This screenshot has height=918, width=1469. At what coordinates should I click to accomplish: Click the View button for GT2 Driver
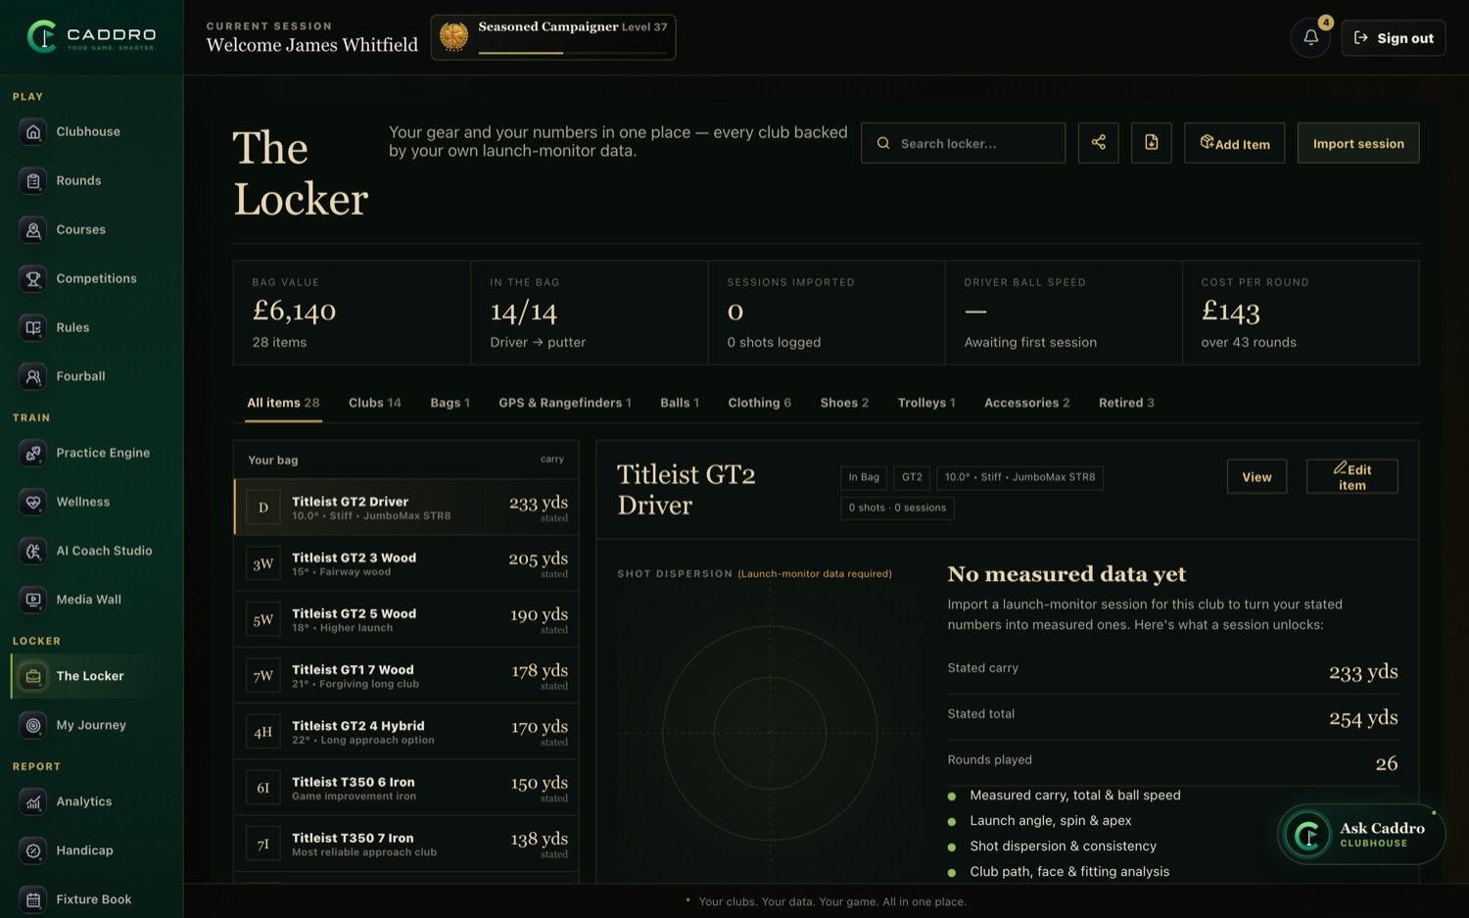[1256, 477]
